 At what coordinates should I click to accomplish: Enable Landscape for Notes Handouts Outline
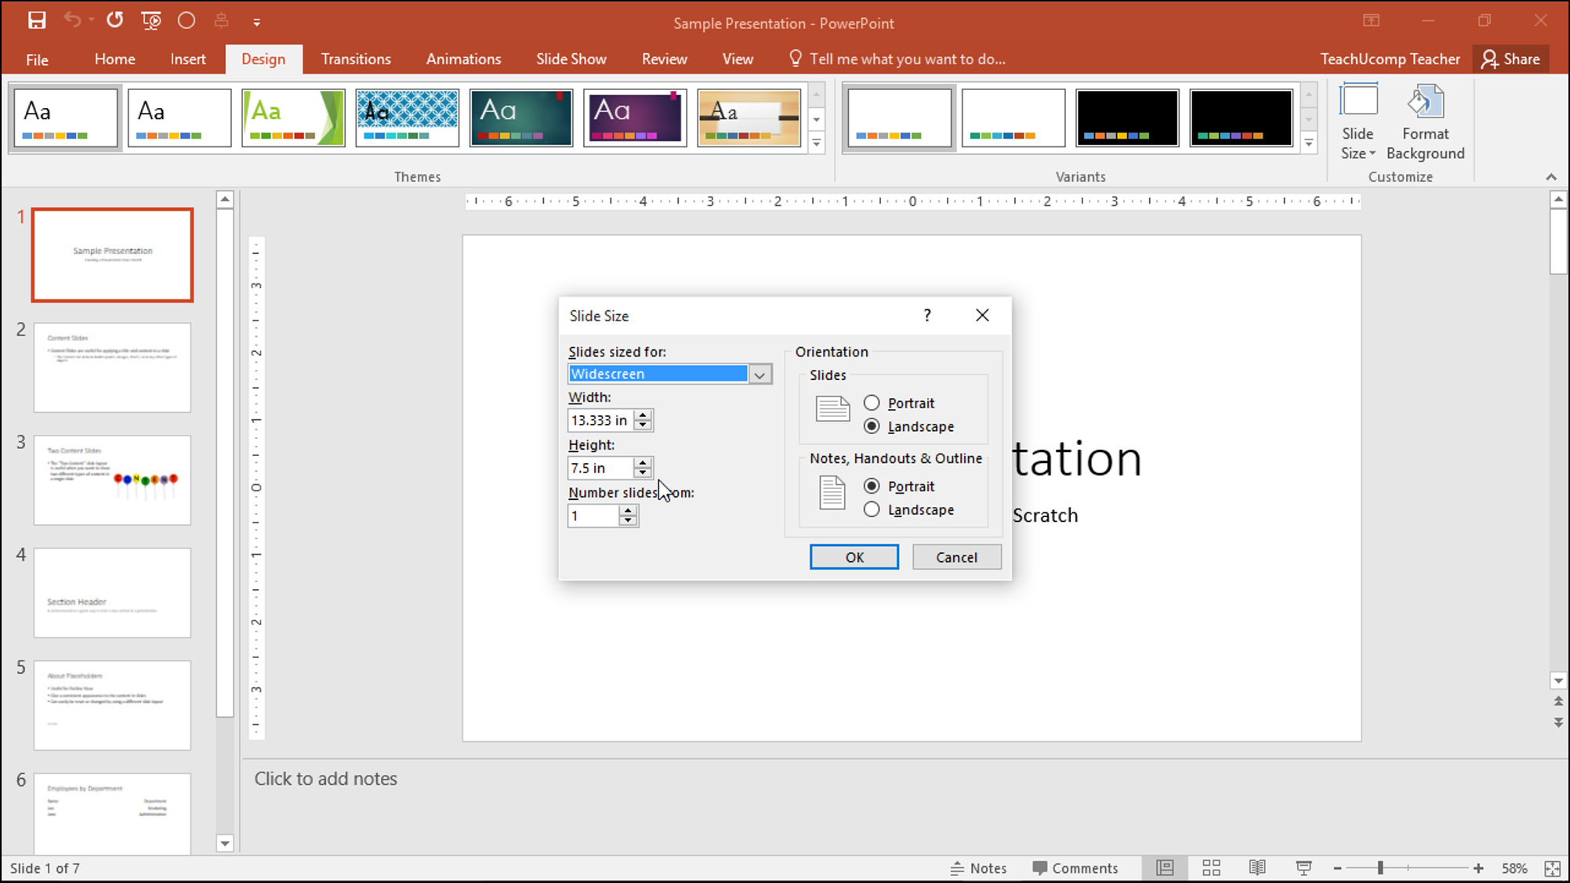(870, 509)
